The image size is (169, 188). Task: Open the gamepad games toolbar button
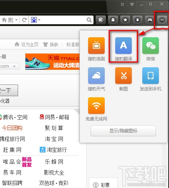[150, 20]
